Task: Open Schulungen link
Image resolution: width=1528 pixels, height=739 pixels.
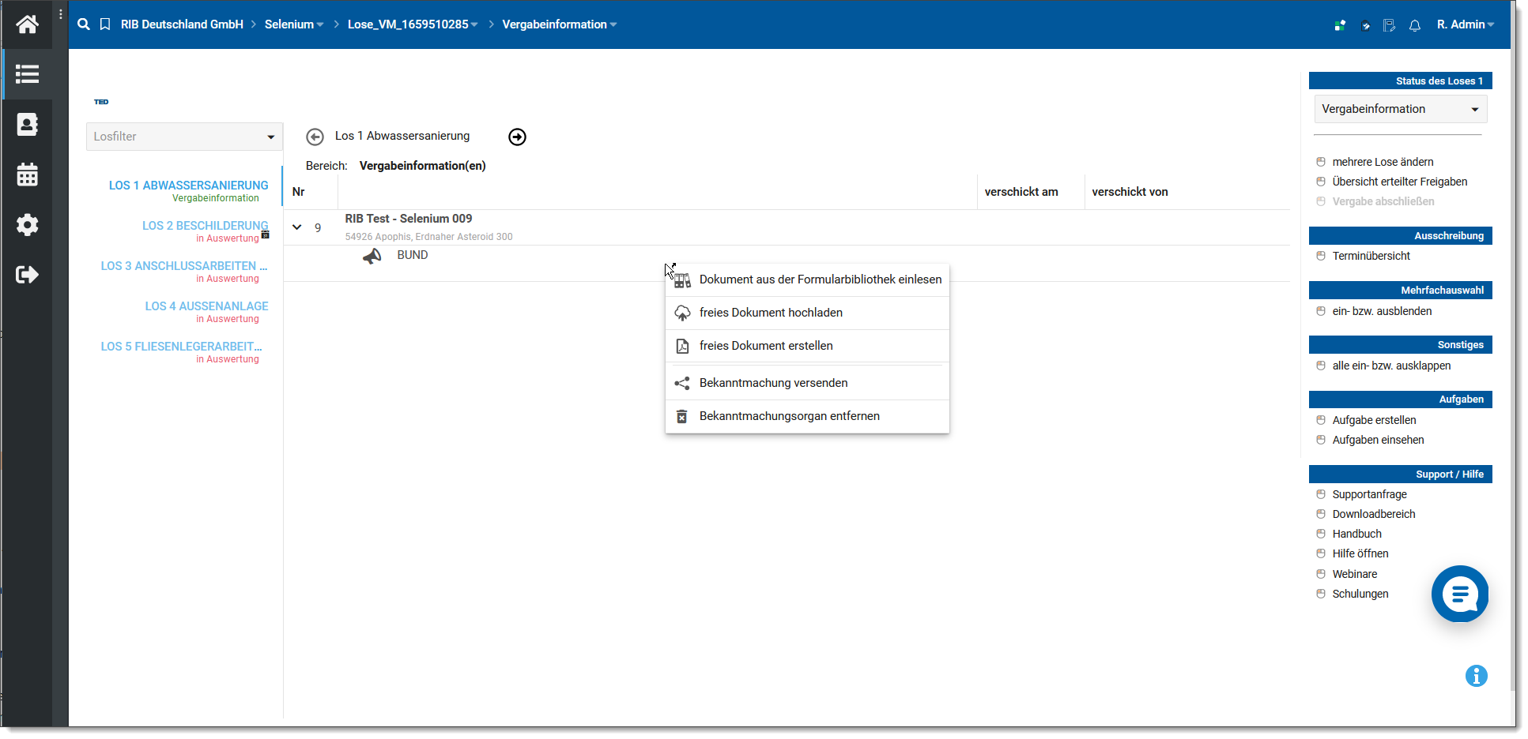Action: pyautogui.click(x=1360, y=594)
